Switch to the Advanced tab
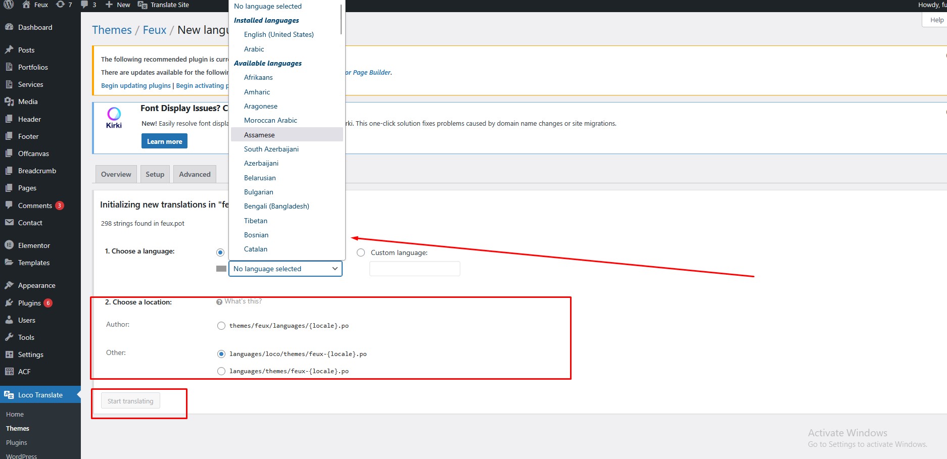This screenshot has height=459, width=947. pyautogui.click(x=195, y=174)
